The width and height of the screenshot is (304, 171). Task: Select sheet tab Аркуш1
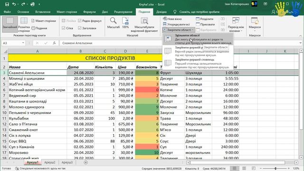coord(33,162)
